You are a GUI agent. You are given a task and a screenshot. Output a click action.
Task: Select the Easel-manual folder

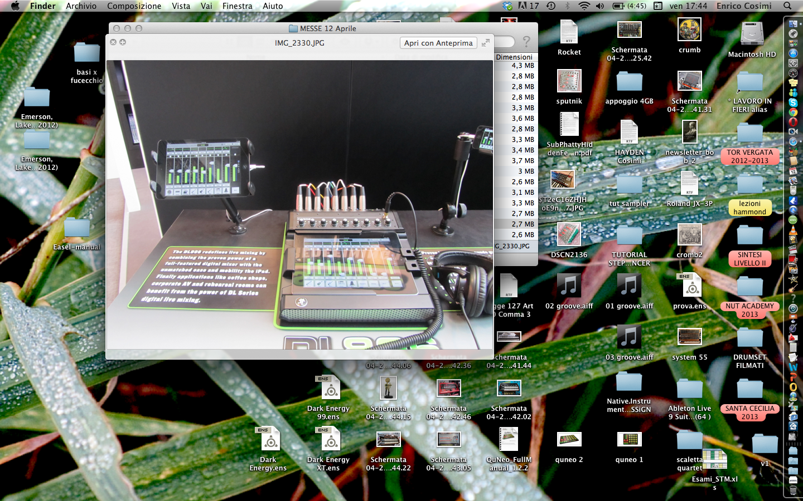coord(77,228)
